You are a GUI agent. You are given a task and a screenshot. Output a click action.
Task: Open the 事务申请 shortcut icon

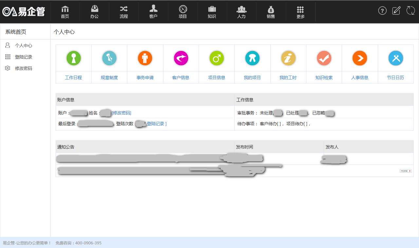tap(145, 58)
